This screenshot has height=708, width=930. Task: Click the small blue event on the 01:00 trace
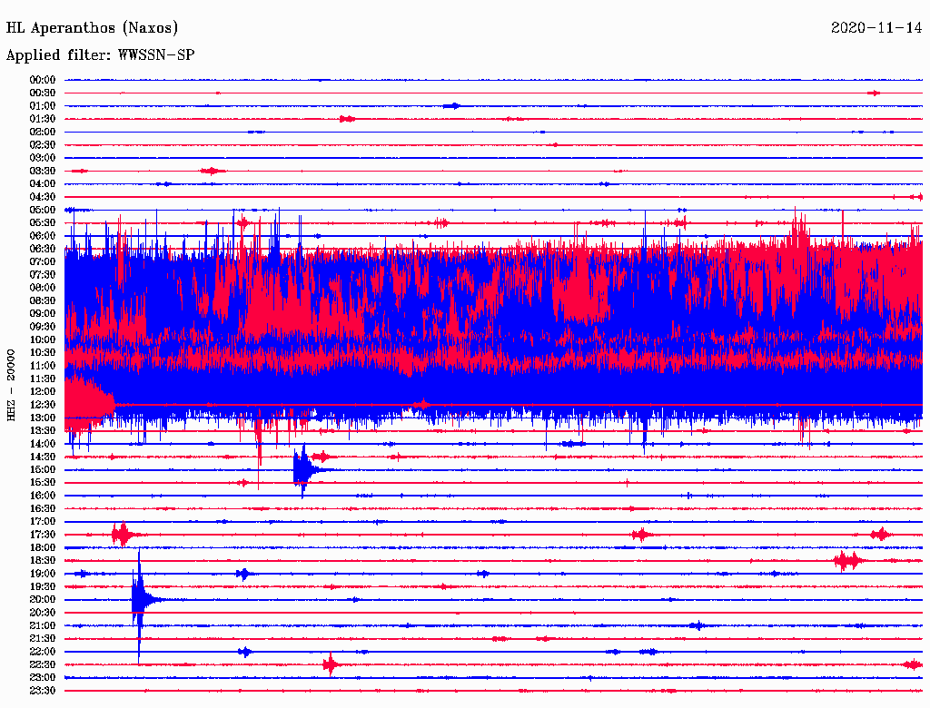(452, 106)
